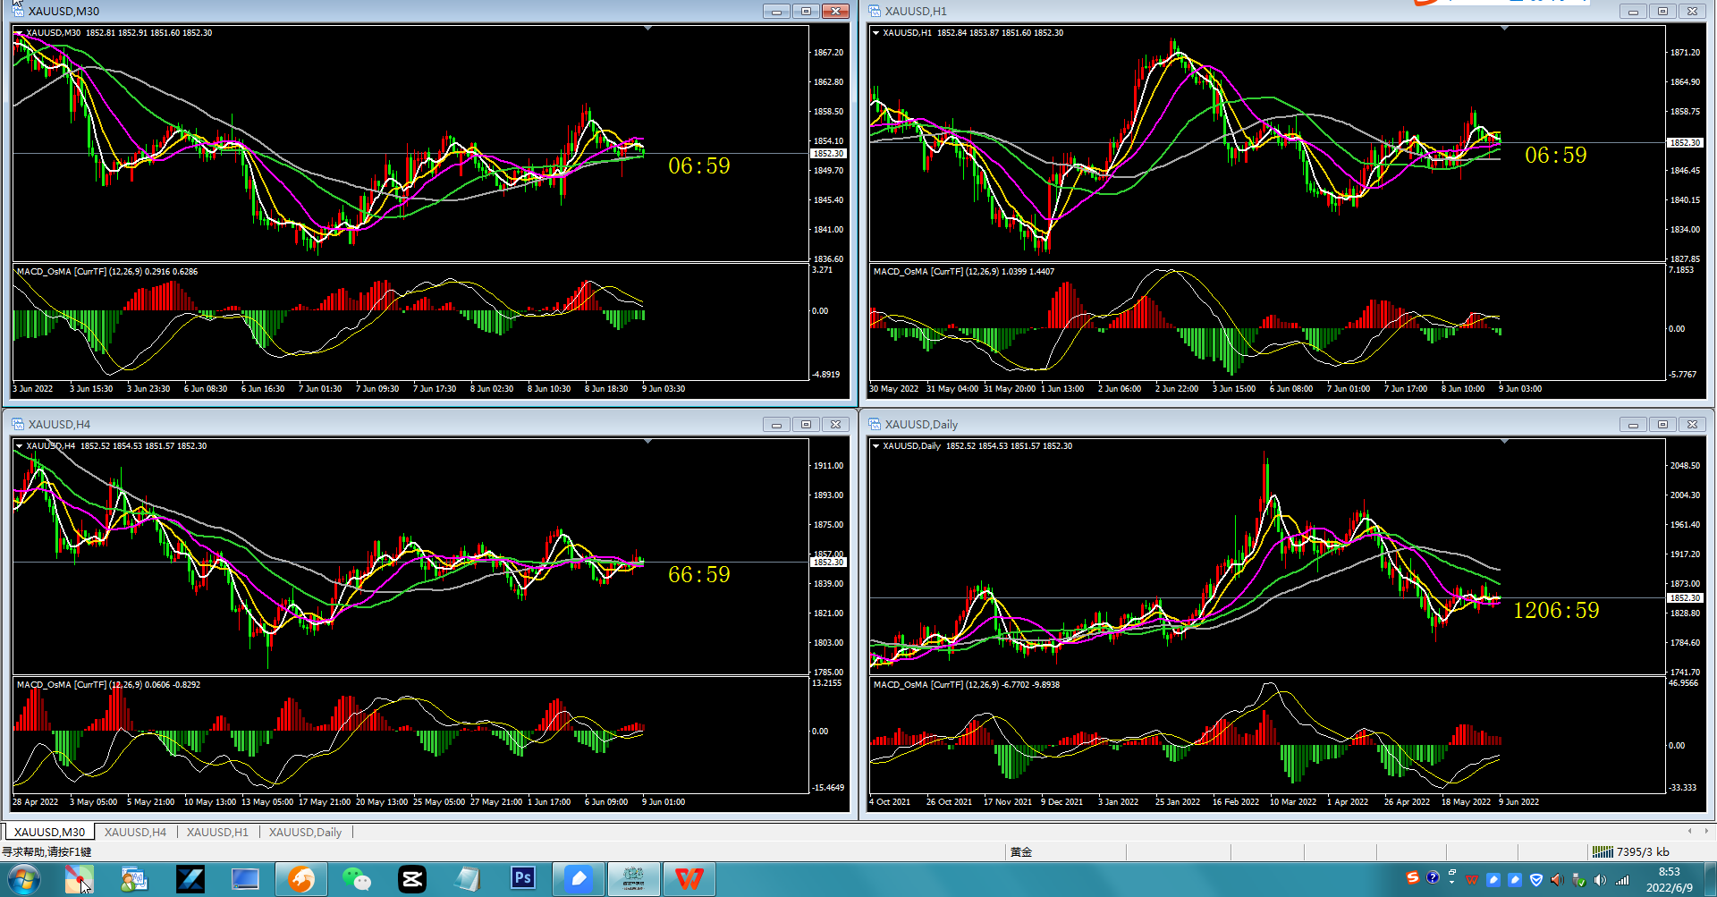Click the 66:59 countdown on the H4 chart
This screenshot has width=1717, height=897.
point(699,575)
